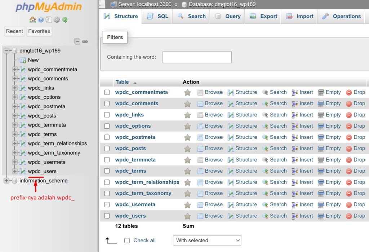Click the red Drop icon for wpdc_terms

click(x=349, y=171)
